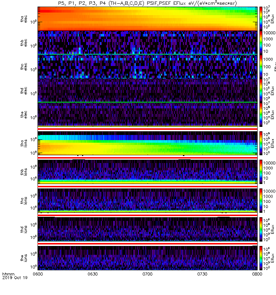
Task: Click the thc electron spectrogram panel
Action: tap(148, 66)
